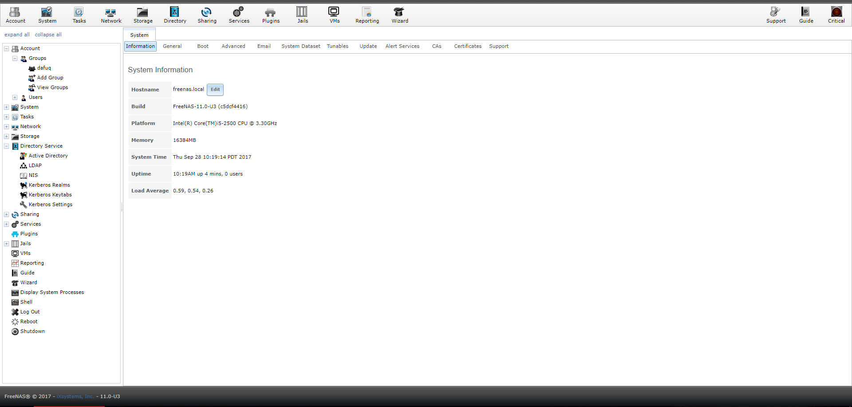Click the Sharing icon in the top toolbar
852x407 pixels.
click(x=207, y=15)
